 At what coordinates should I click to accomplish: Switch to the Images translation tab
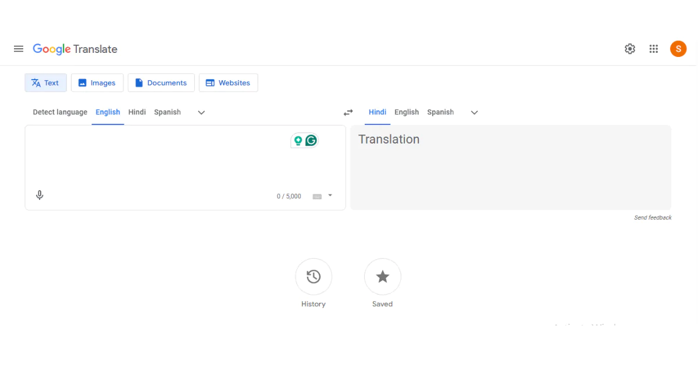pos(97,83)
